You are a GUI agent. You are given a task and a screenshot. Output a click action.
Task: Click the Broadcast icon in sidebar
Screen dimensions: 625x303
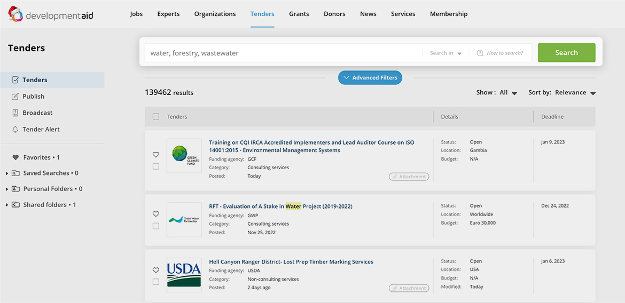pos(15,113)
